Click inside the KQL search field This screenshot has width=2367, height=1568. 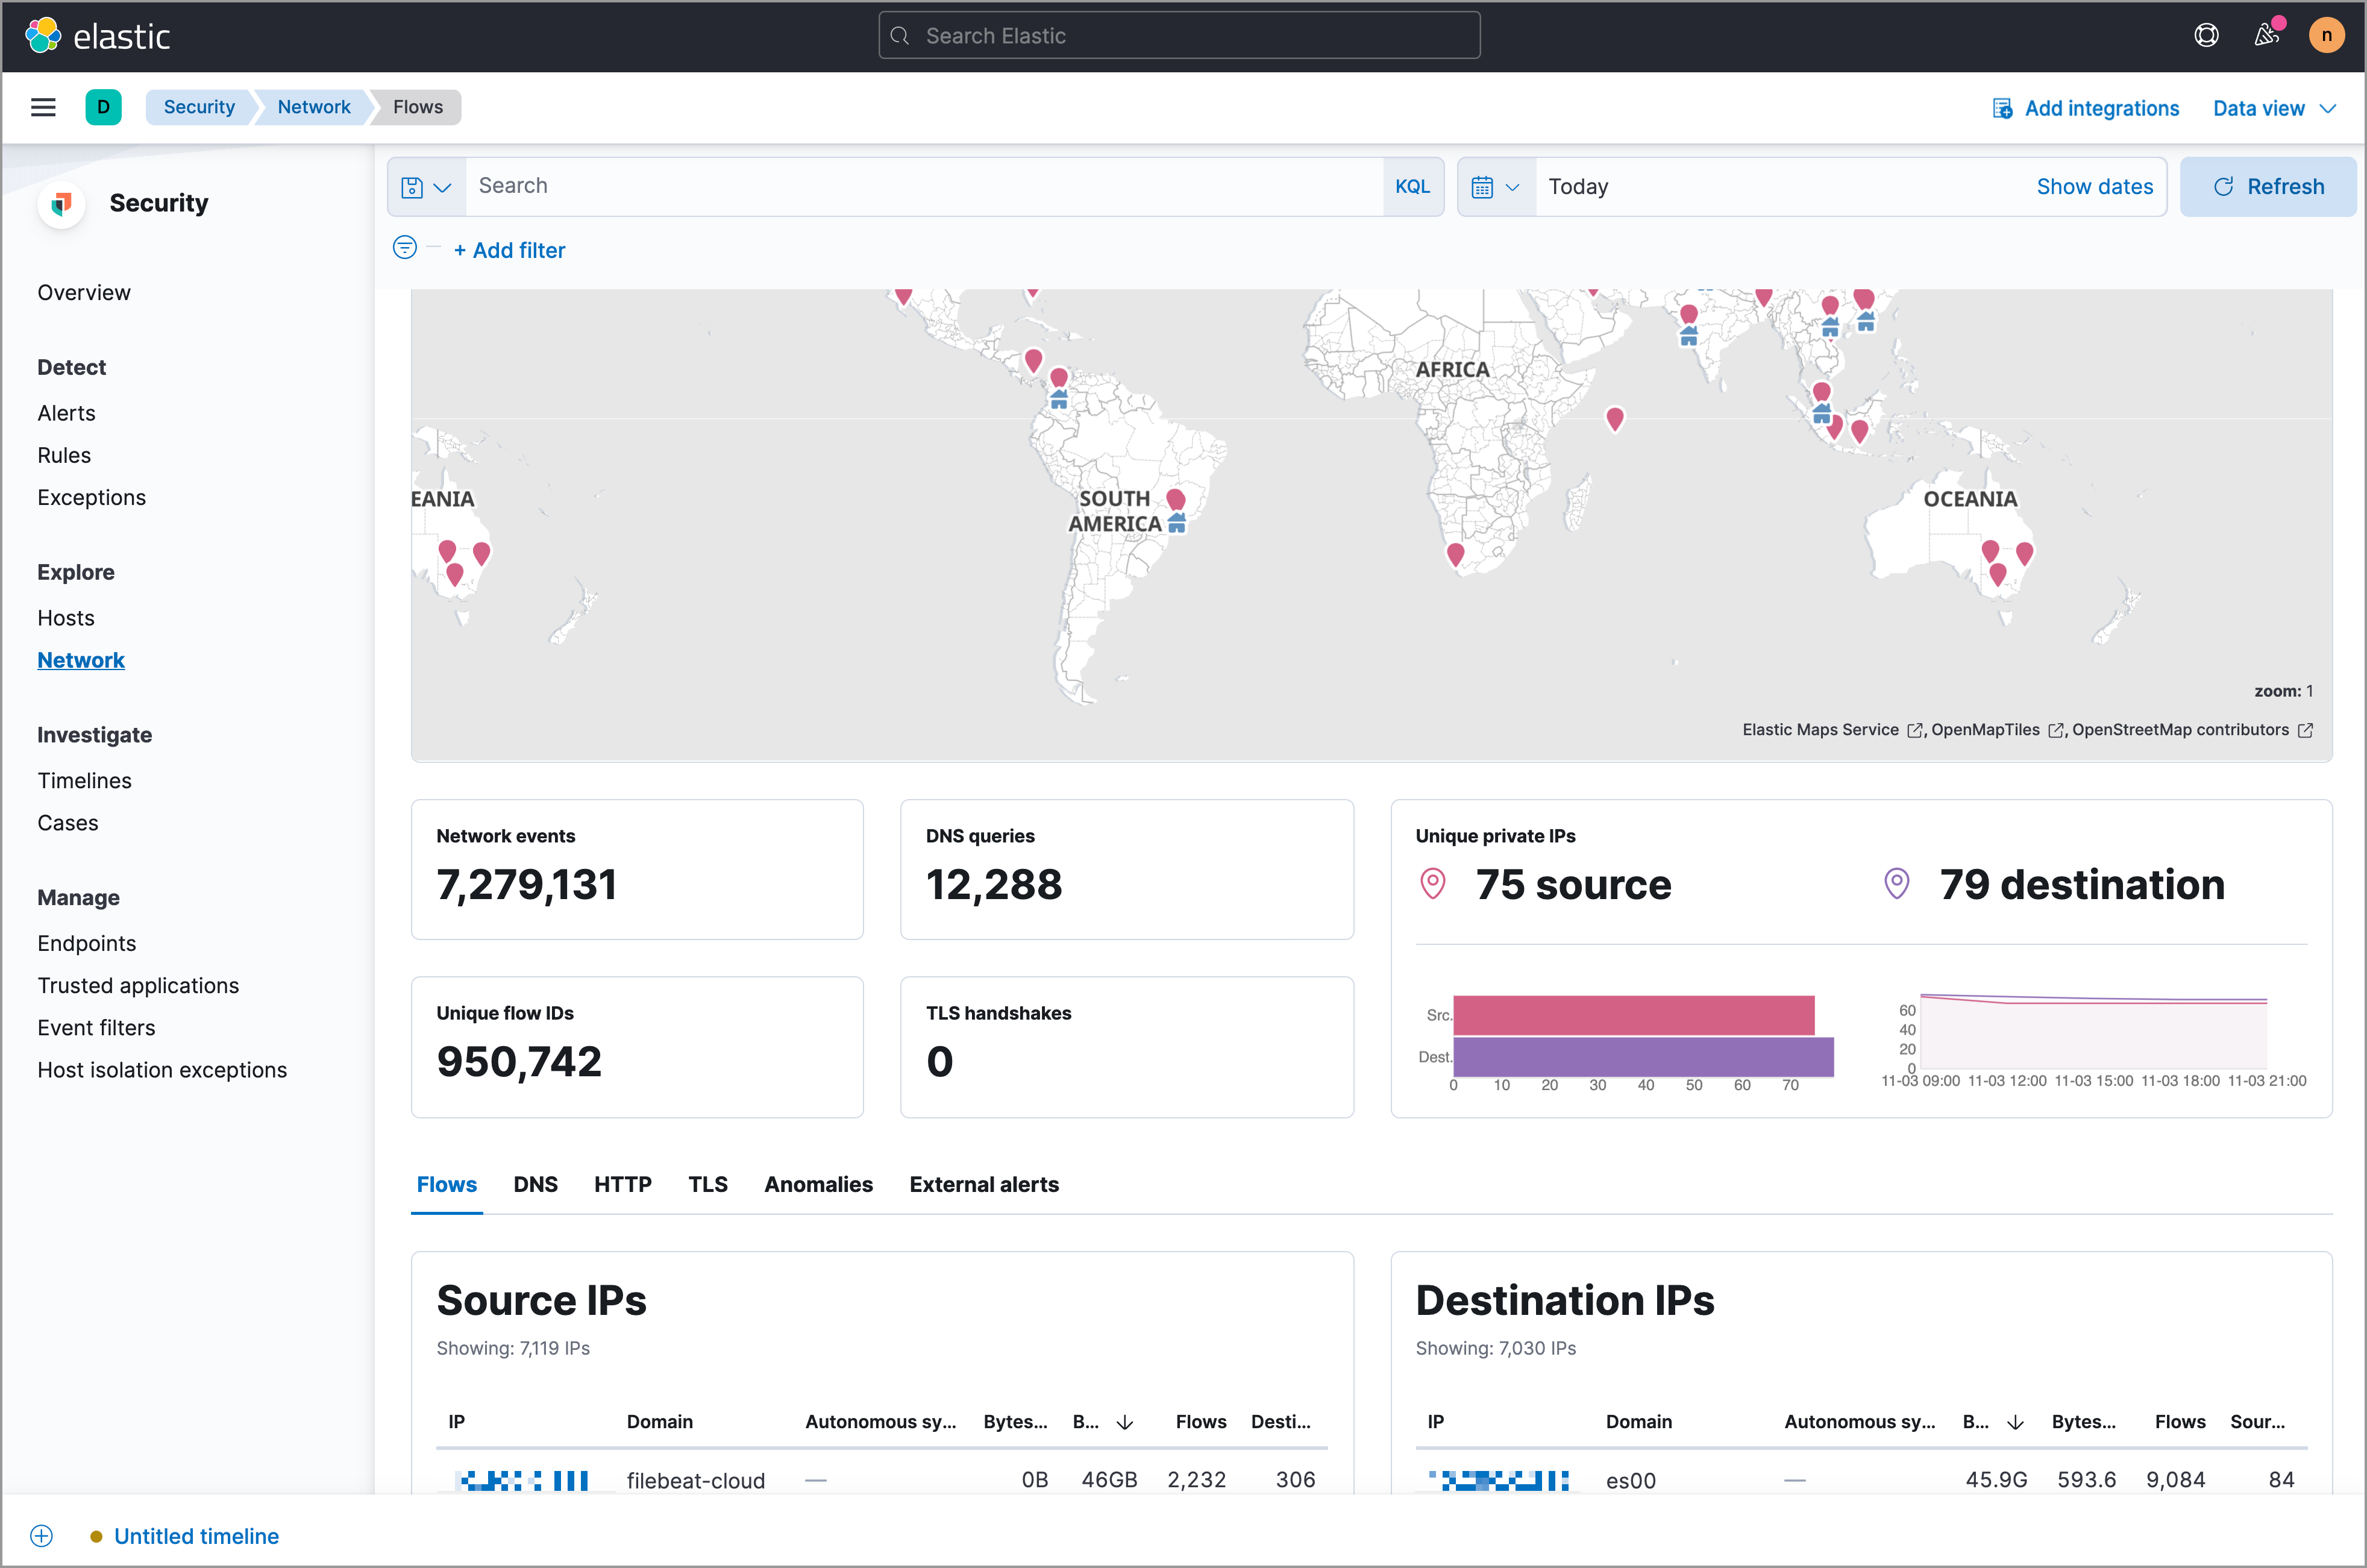(900, 186)
